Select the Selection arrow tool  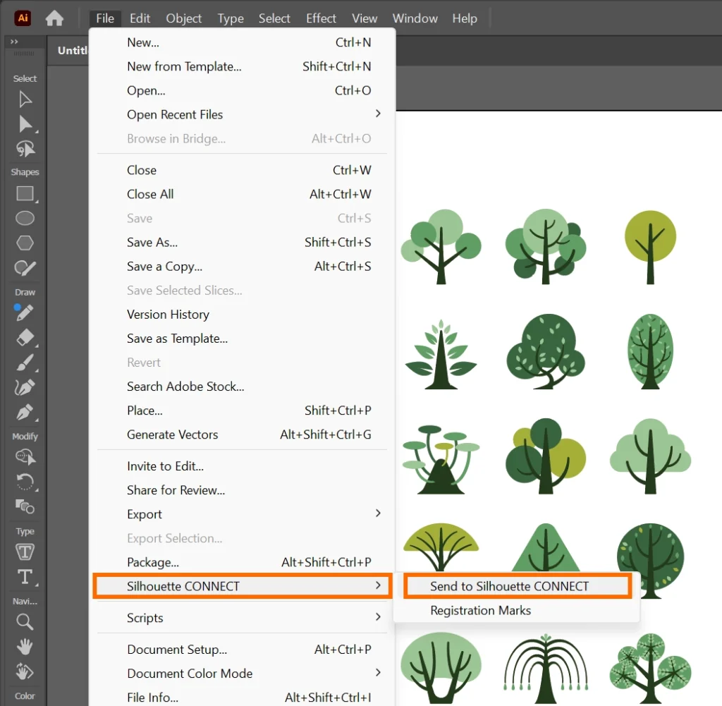click(25, 99)
